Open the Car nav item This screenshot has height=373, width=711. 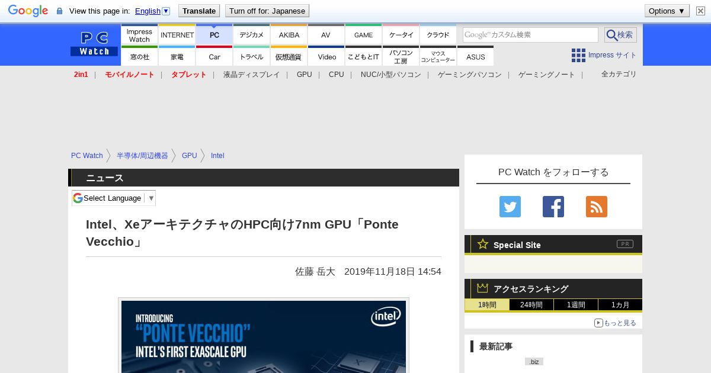pyautogui.click(x=214, y=57)
